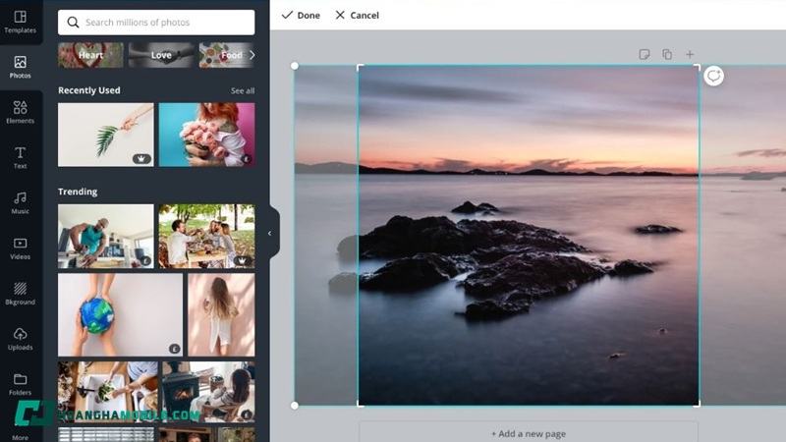786x442 pixels.
Task: Click the Search millions of photos field
Action: point(157,23)
